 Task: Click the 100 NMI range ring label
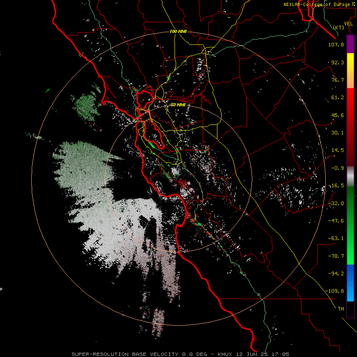click(178, 31)
